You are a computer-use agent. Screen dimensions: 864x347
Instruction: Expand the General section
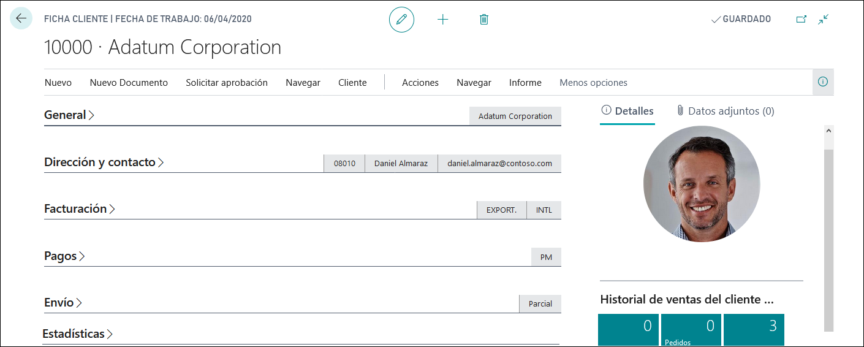coord(69,115)
